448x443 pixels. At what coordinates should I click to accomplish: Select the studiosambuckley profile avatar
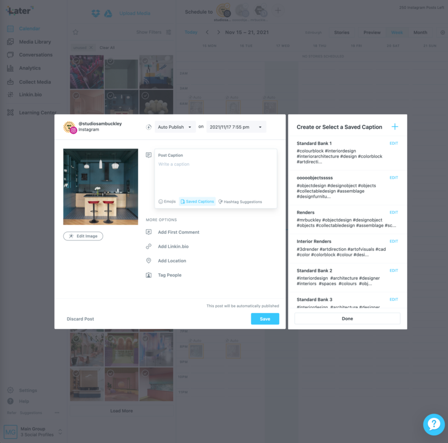point(223,11)
